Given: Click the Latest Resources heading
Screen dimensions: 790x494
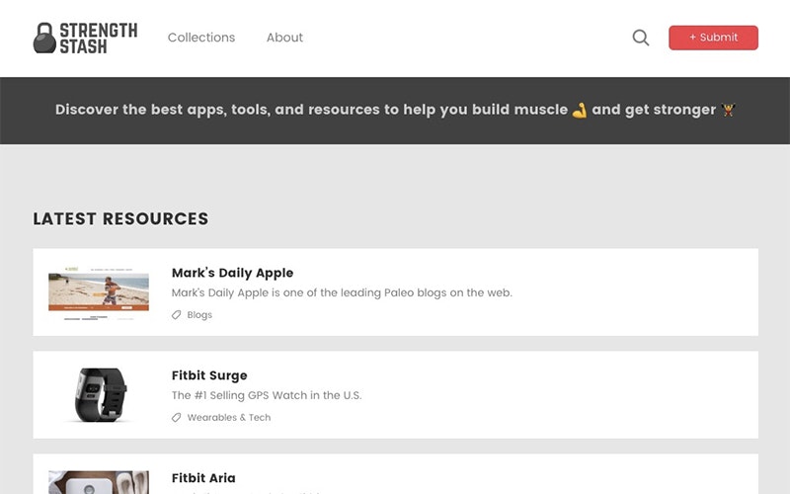Looking at the screenshot, I should 120,219.
